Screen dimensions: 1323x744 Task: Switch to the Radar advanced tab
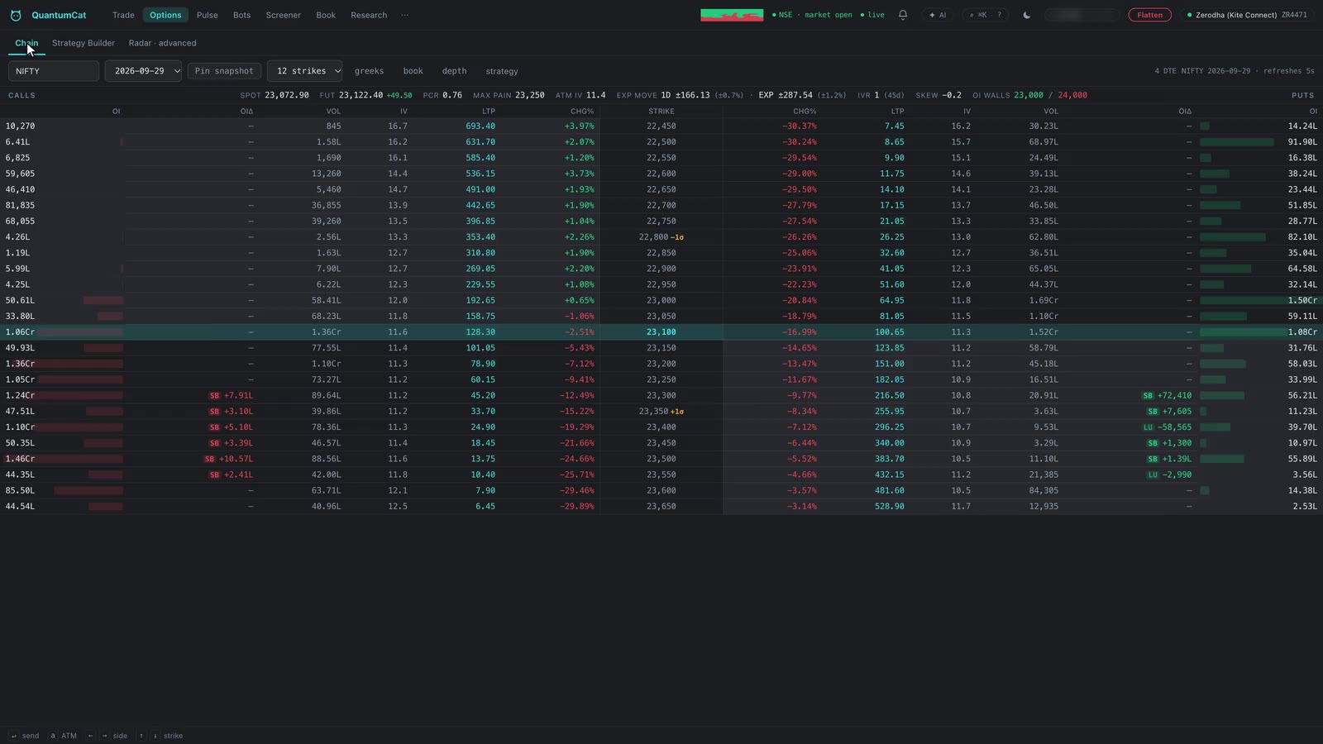click(163, 43)
